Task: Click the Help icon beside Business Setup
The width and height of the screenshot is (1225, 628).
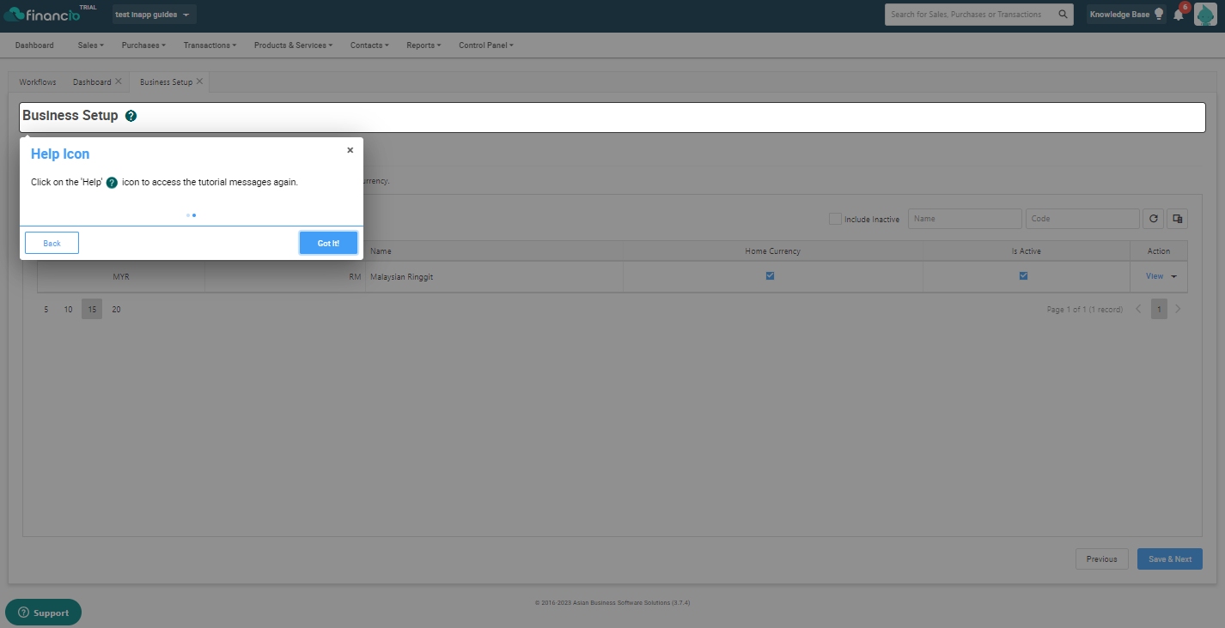Action: click(x=131, y=116)
